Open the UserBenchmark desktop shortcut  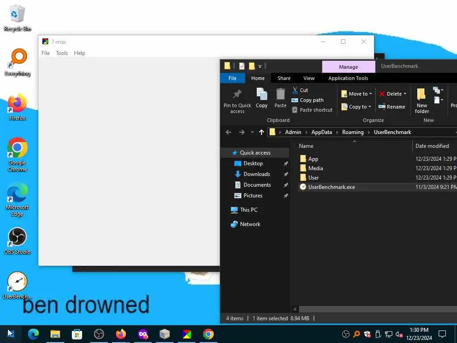pos(17,285)
